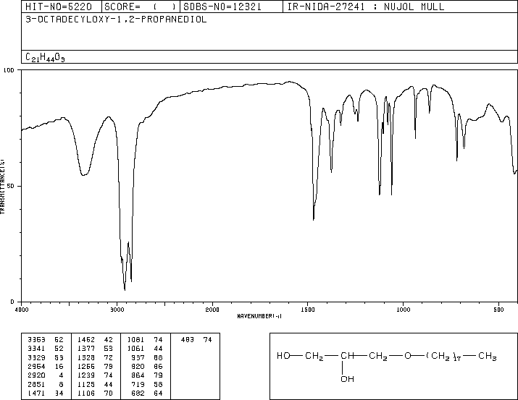Select peak table entry 1061
518x400 pixels.
[145, 349]
